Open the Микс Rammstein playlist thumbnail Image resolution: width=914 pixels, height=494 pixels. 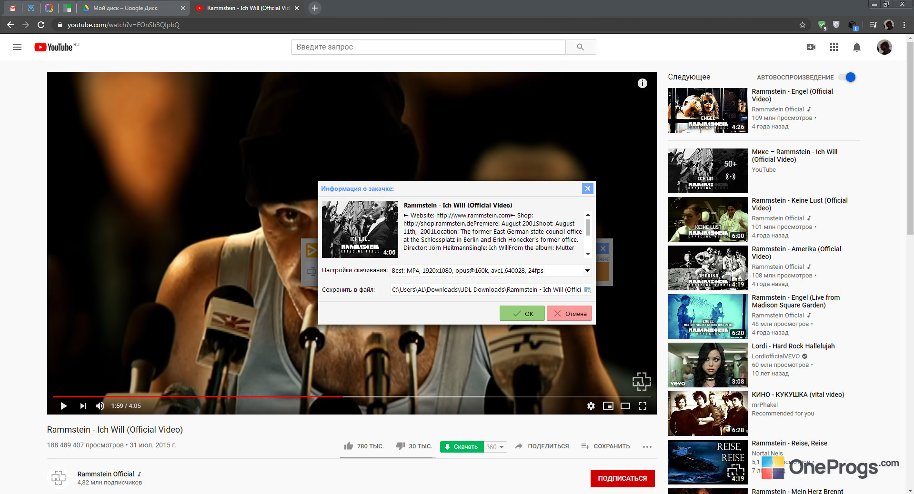coord(708,171)
